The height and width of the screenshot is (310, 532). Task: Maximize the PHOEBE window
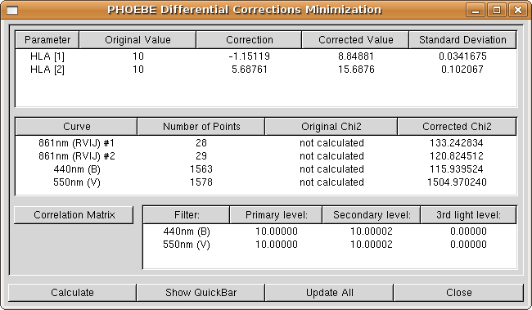pyautogui.click(x=496, y=10)
